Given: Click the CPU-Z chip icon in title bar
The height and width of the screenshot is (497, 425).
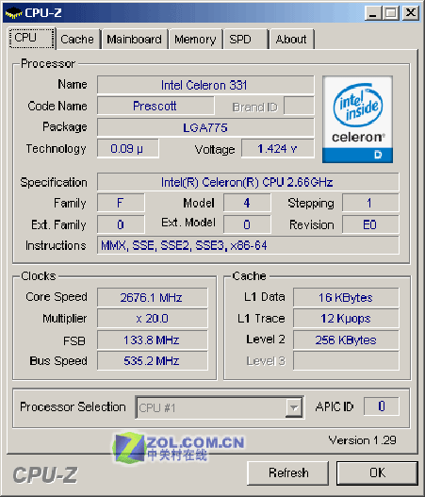Looking at the screenshot, I should click(13, 12).
